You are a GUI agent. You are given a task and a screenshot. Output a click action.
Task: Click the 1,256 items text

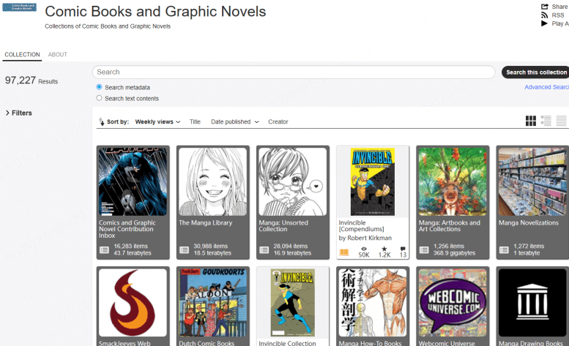449,246
